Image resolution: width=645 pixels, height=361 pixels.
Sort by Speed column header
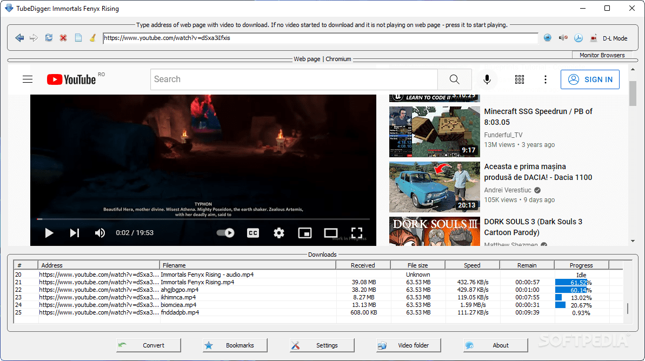(472, 265)
